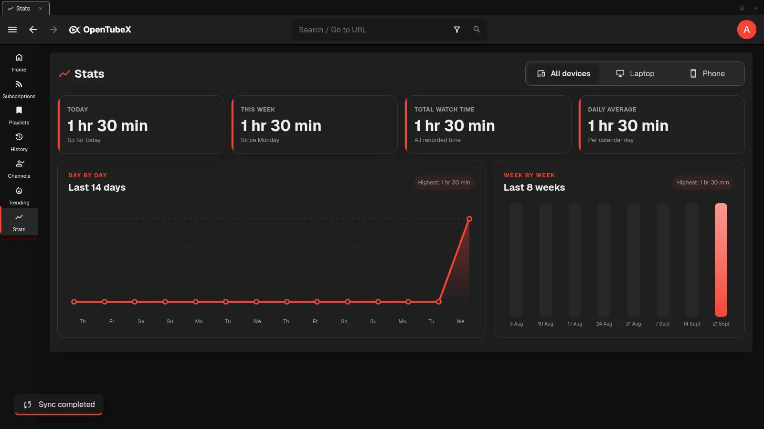Click the Sync completed notification
The image size is (764, 429).
pyautogui.click(x=59, y=404)
